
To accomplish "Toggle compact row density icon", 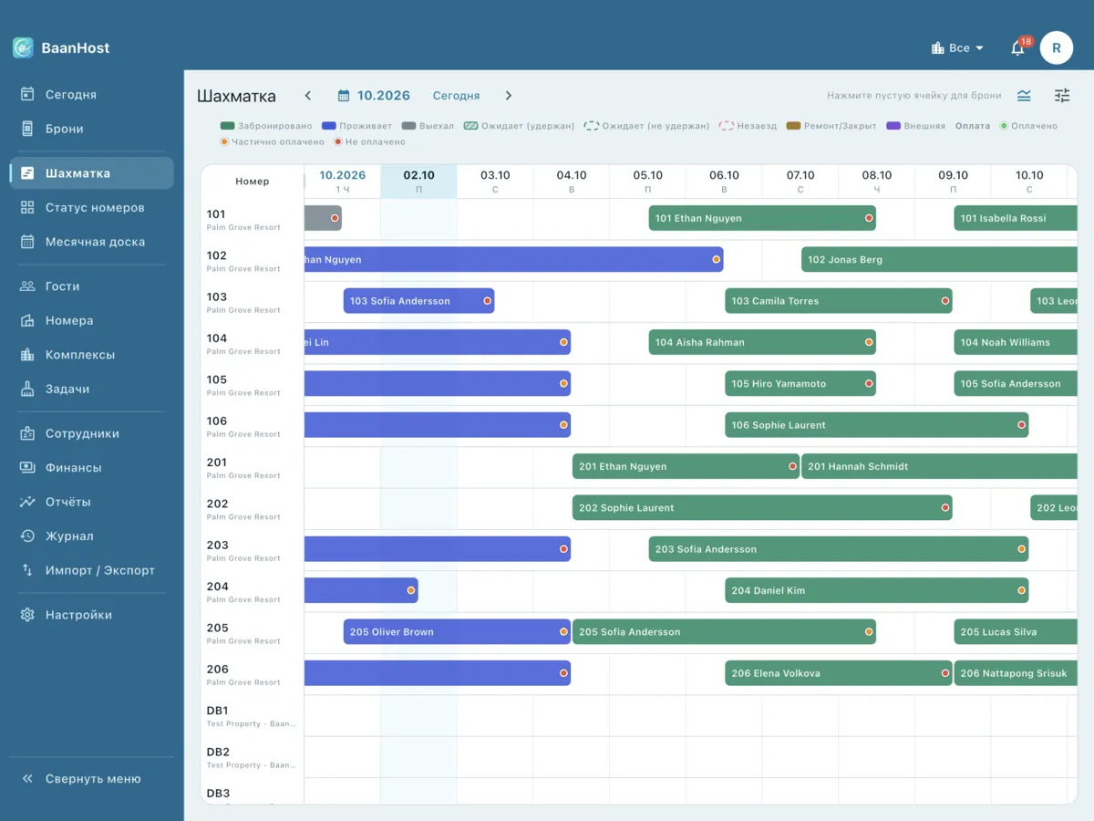I will pos(1024,96).
